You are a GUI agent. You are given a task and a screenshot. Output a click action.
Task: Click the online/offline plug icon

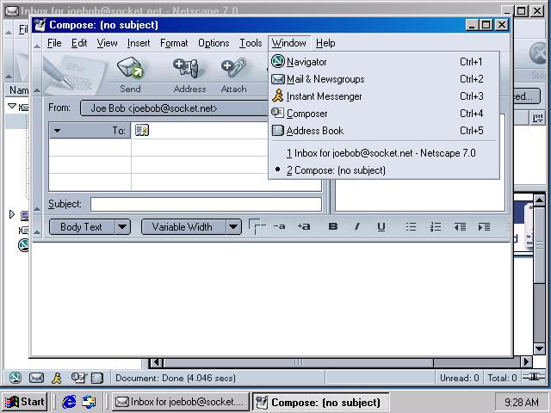[534, 377]
